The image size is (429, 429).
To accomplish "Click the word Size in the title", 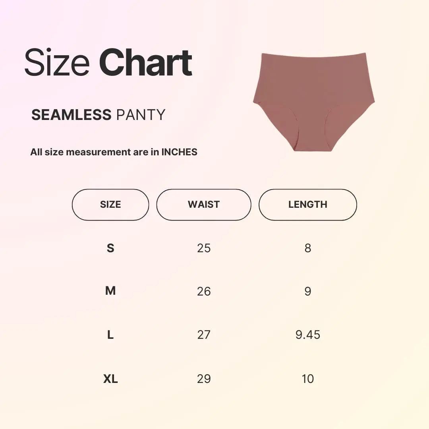I will pyautogui.click(x=57, y=63).
